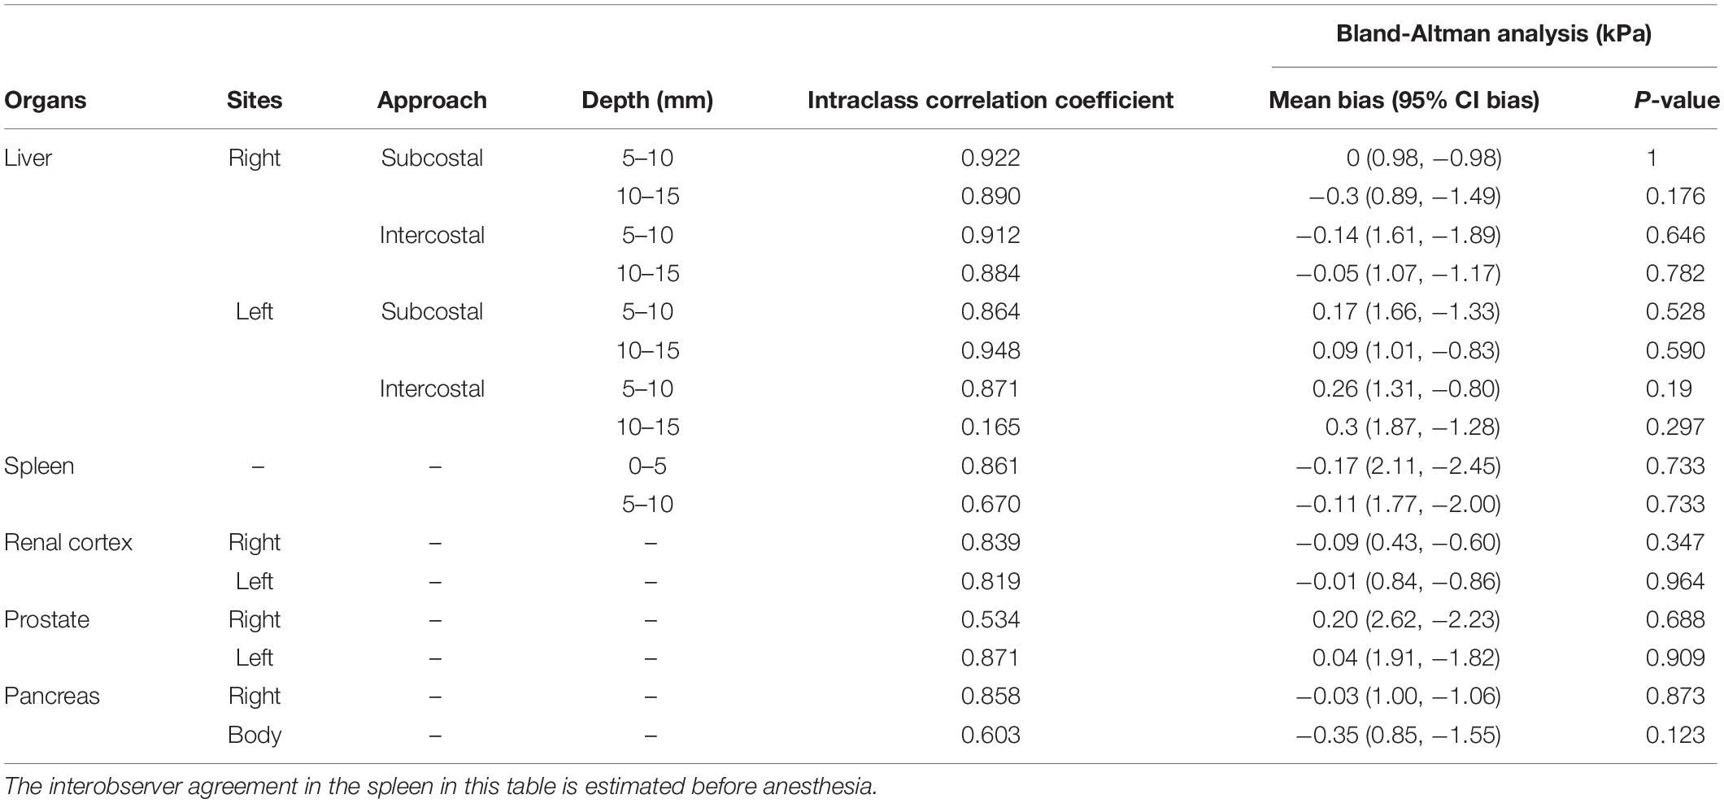This screenshot has width=1724, height=803.
Task: Click the Organs column header
Action: 46,100
